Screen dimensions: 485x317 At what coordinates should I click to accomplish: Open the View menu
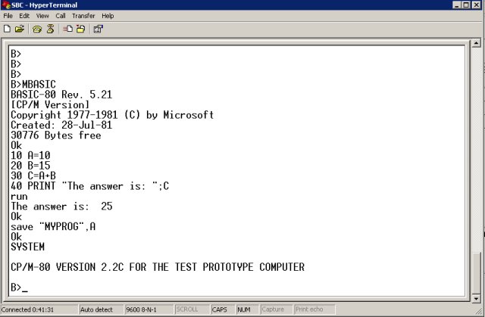(42, 16)
